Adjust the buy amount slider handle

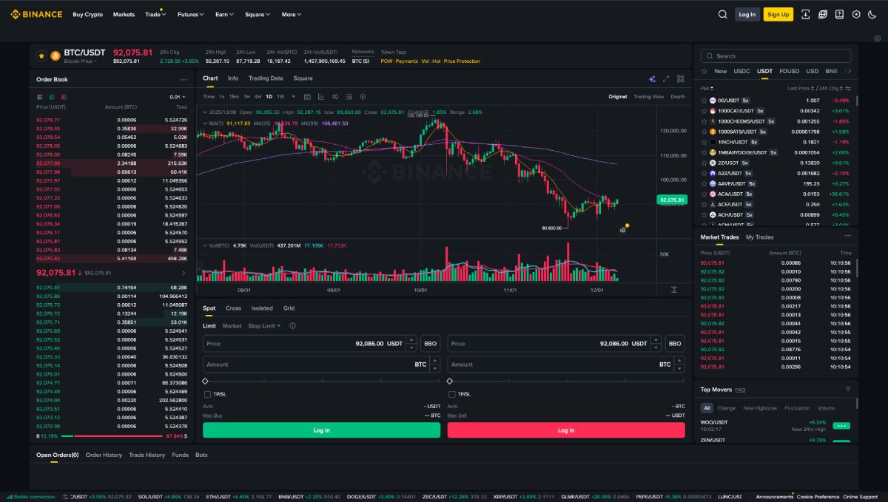205,381
